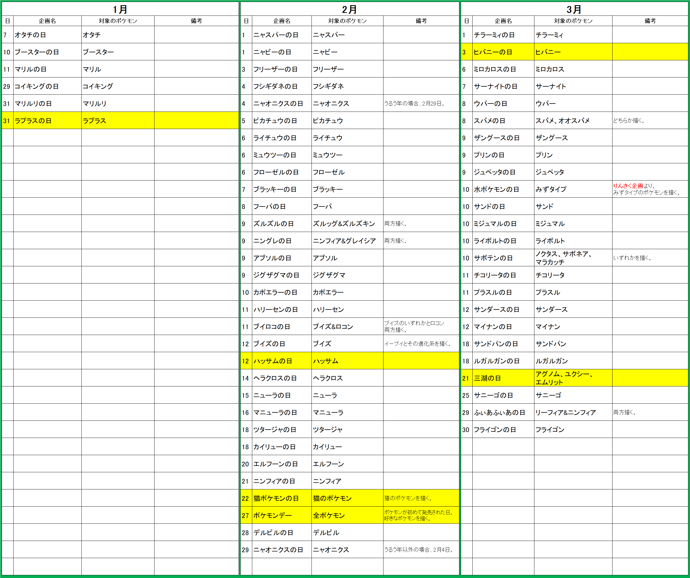Select the オタチの日 cell
This screenshot has height=578, width=690.
30,35
